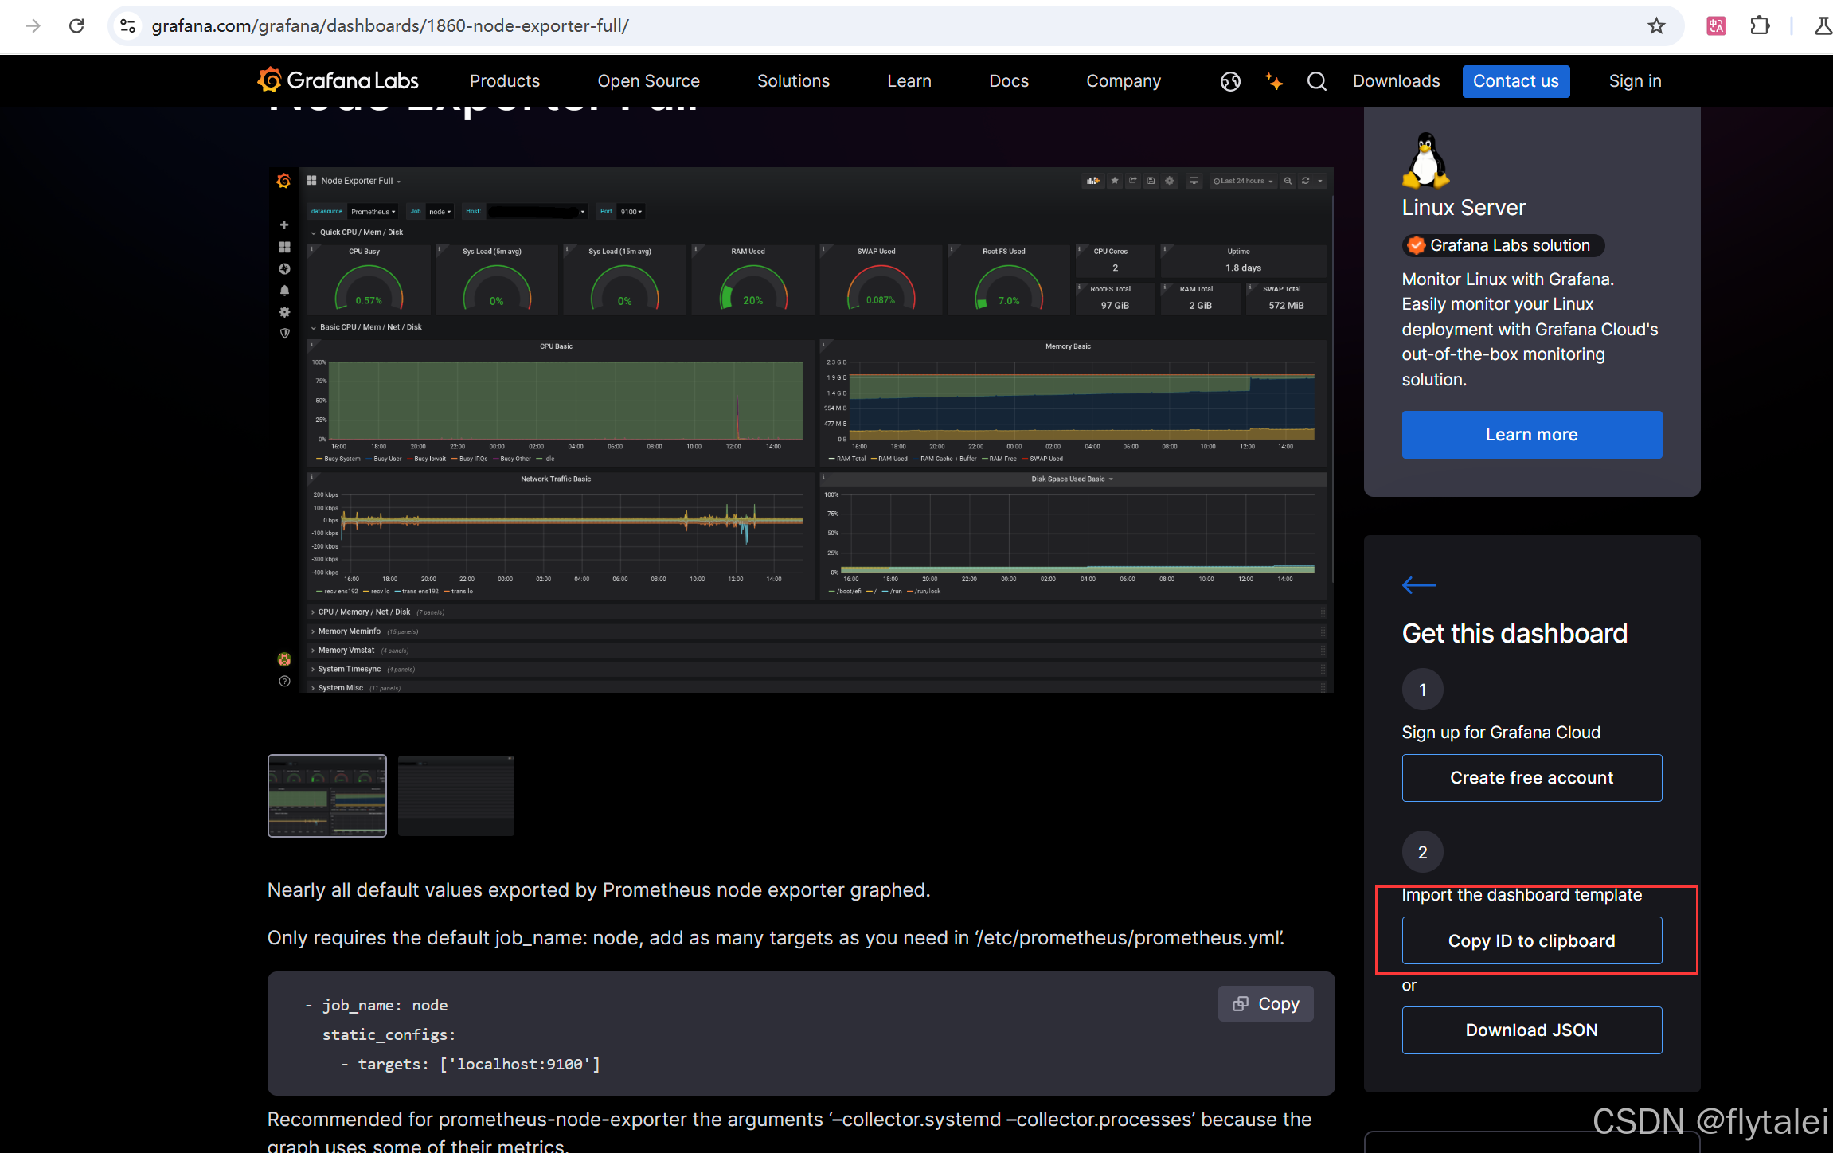Copy the job_name code snippet
1833x1153 pixels.
1265,1003
